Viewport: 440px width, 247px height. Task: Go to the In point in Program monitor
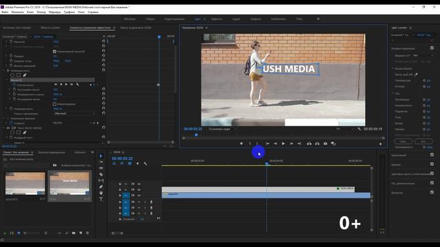pyautogui.click(x=267, y=143)
